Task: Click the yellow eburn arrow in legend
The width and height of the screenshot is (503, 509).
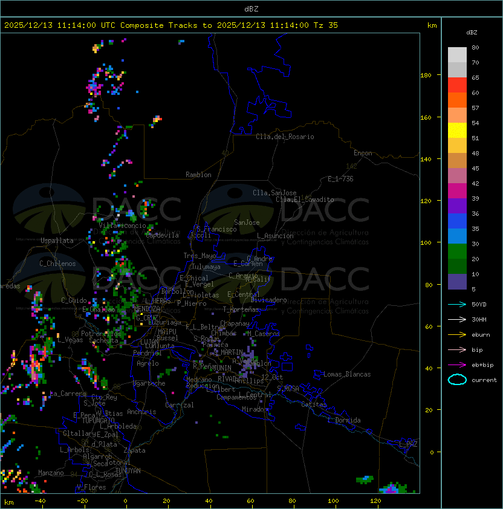Action: click(x=457, y=335)
